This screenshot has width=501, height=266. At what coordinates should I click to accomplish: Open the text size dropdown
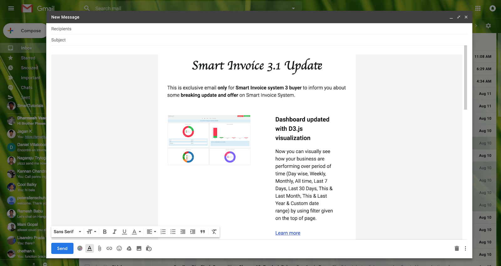point(91,232)
